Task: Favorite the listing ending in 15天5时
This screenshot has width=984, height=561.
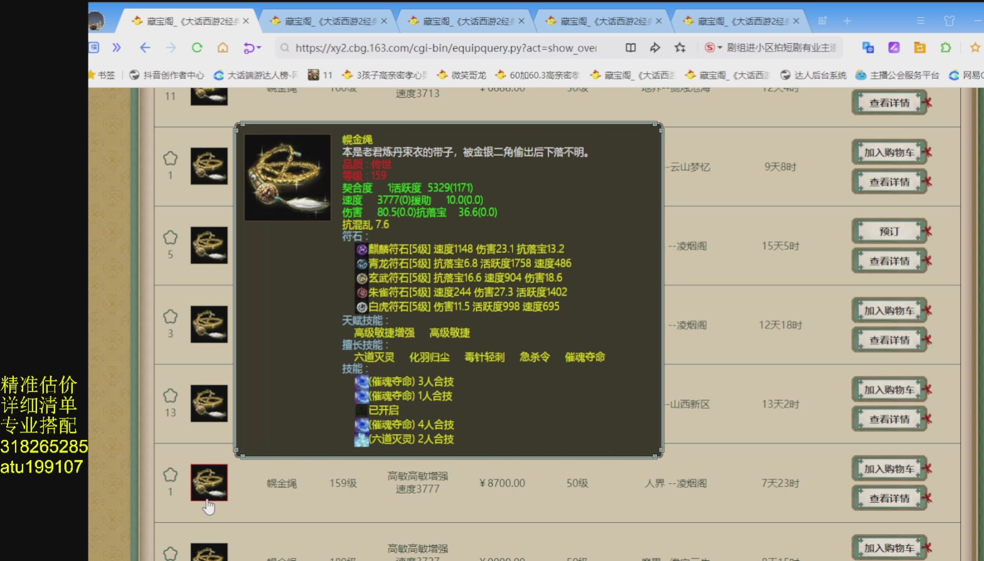Action: pos(170,238)
